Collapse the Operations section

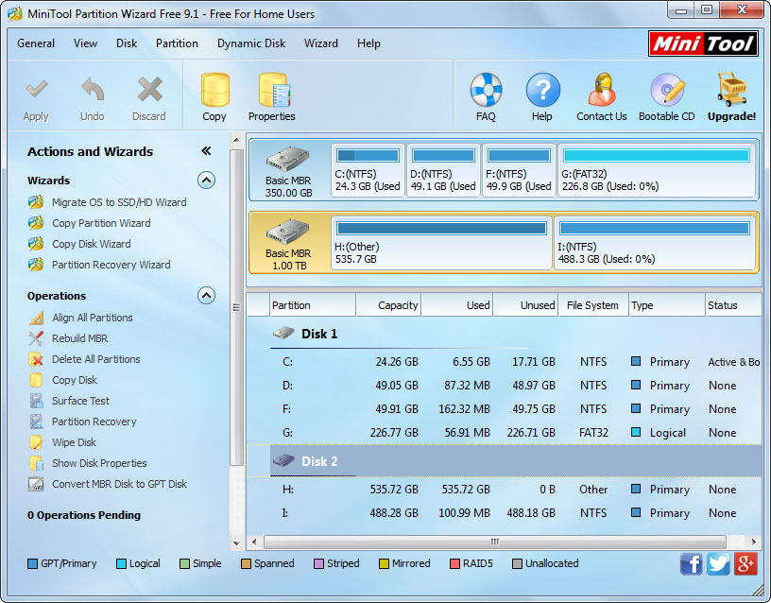(x=206, y=296)
